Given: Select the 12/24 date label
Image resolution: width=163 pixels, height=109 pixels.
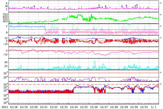Looking at the screenshot, I should click(x=74, y=107).
